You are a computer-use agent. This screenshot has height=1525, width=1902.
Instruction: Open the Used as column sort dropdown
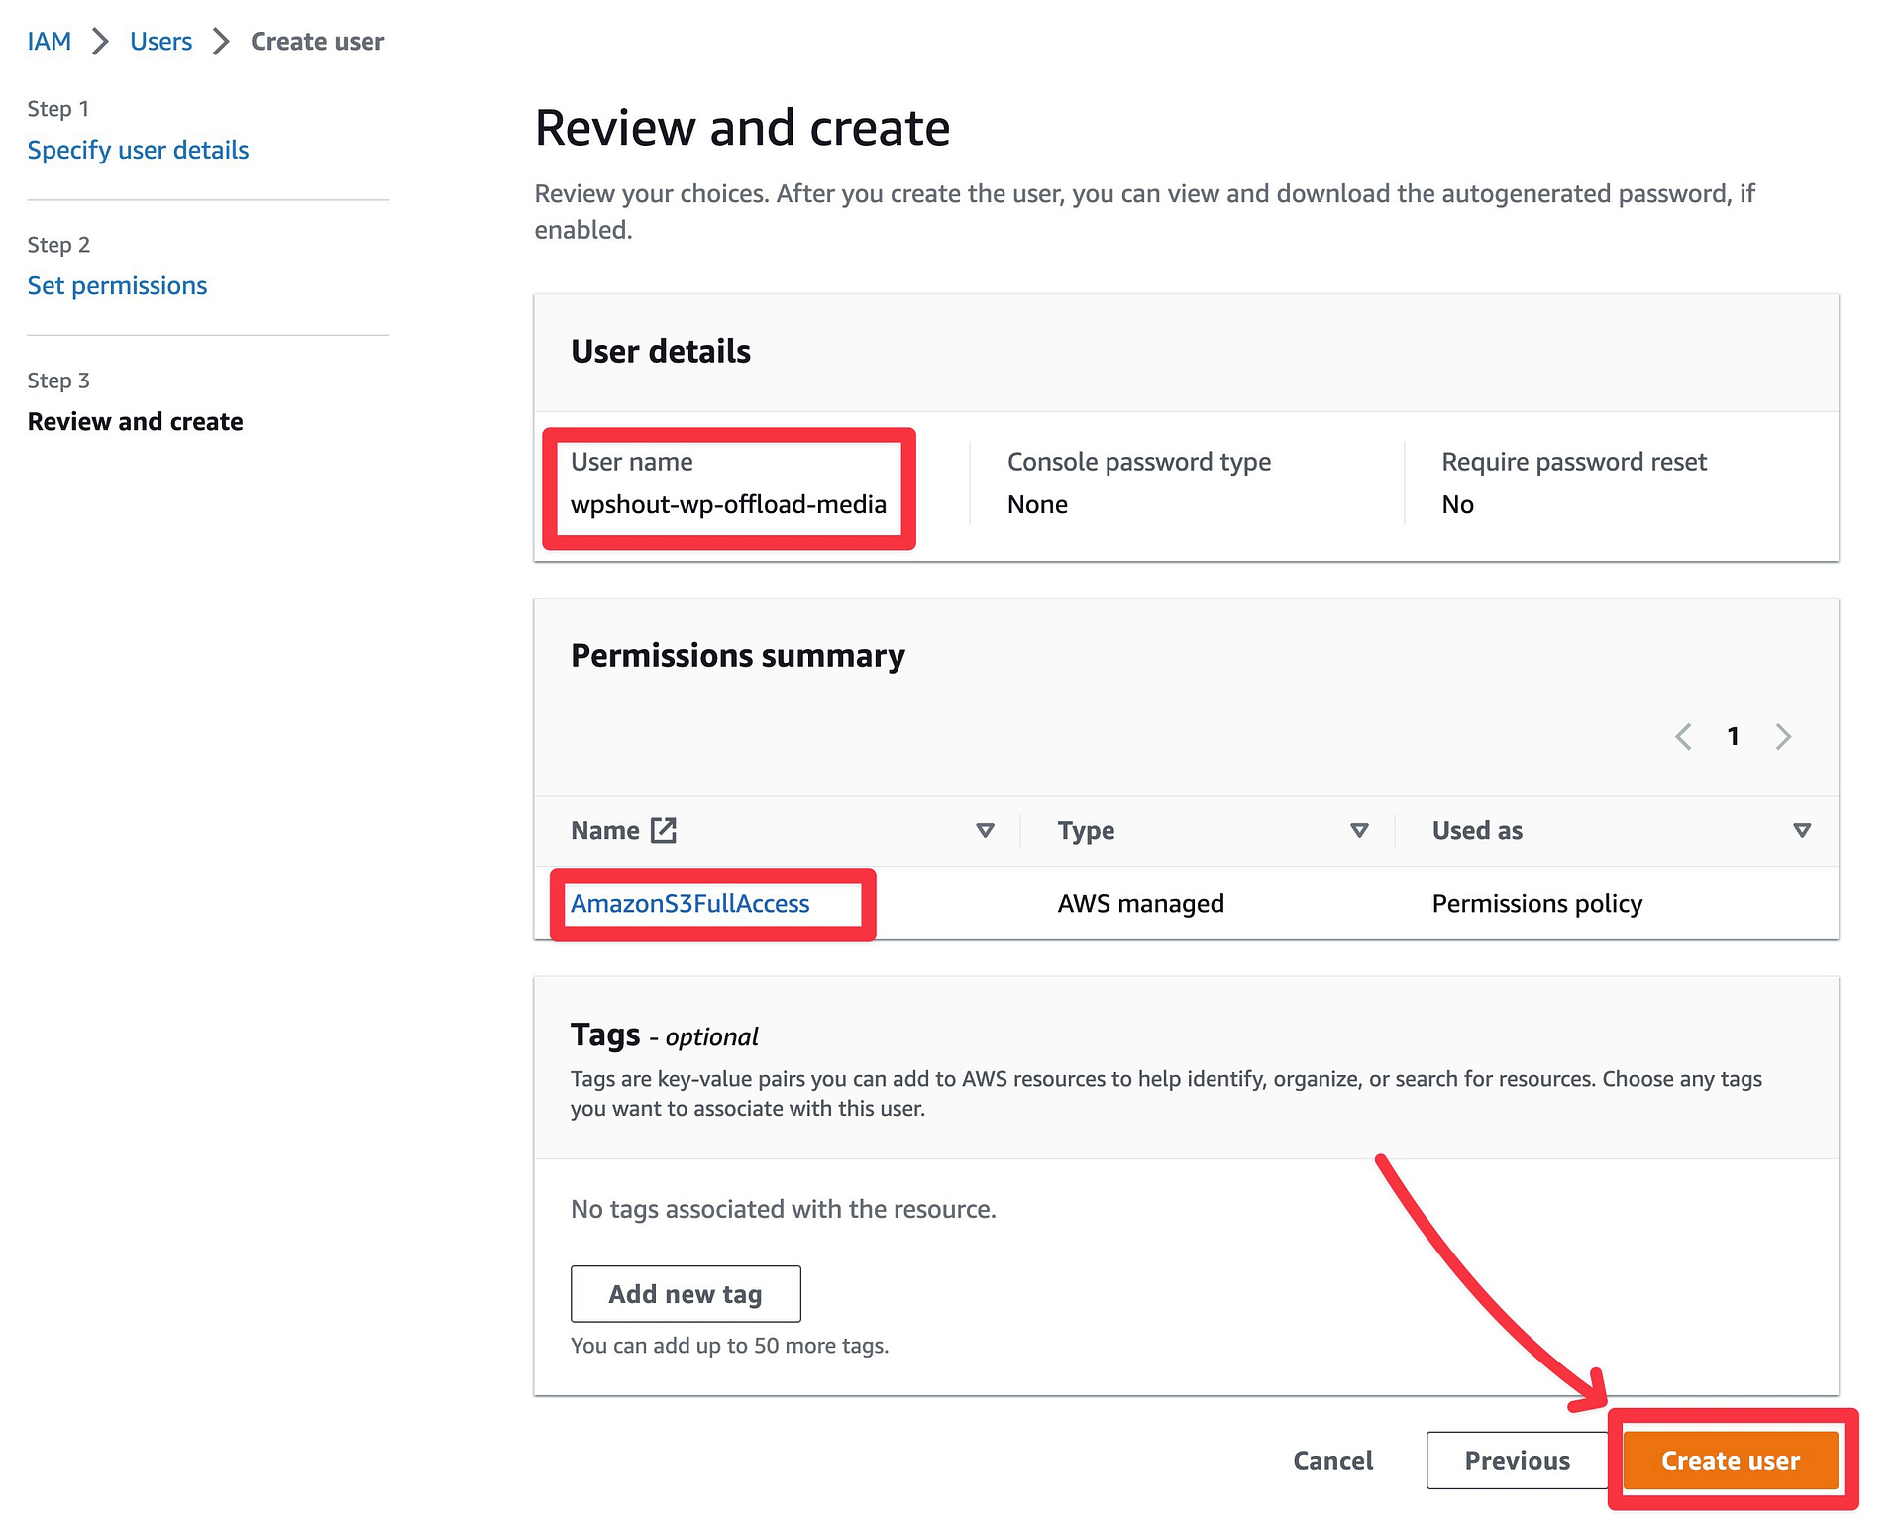(1802, 831)
